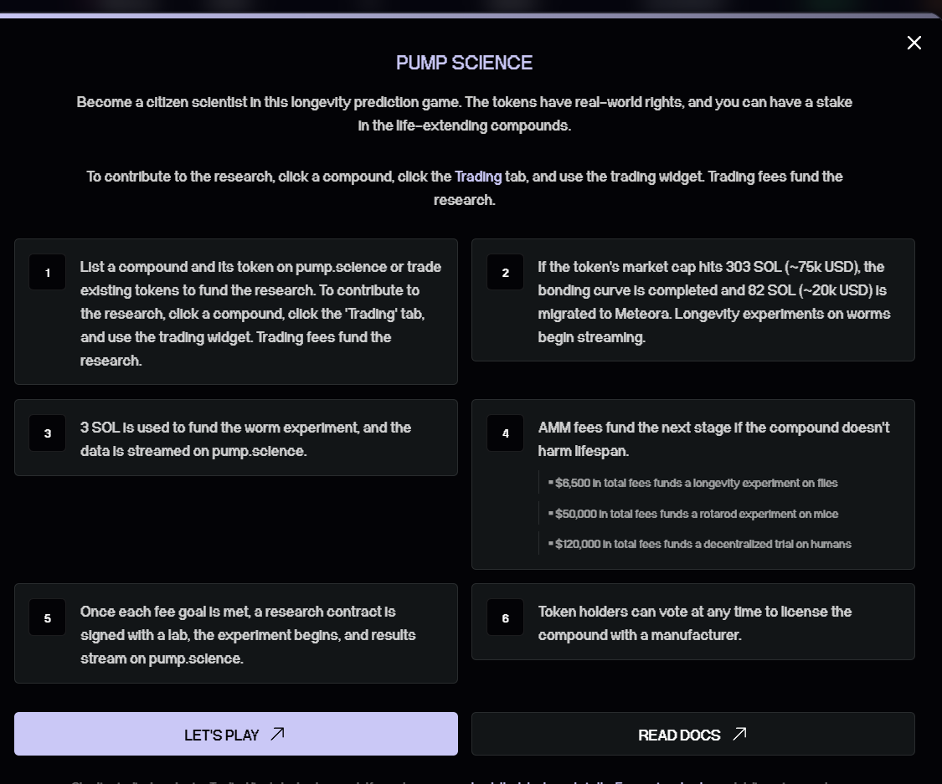Viewport: 942px width, 784px height.
Task: Select the step 5 number badge
Action: 48,618
